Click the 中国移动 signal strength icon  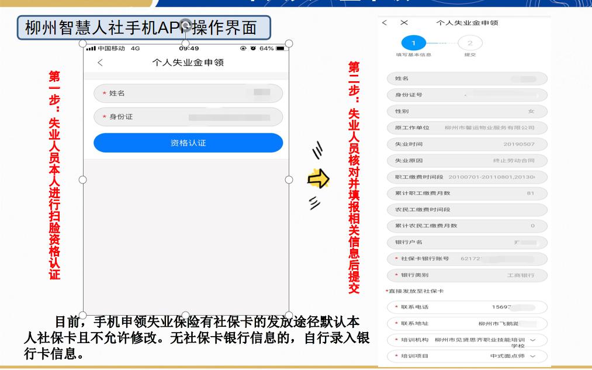(x=91, y=48)
